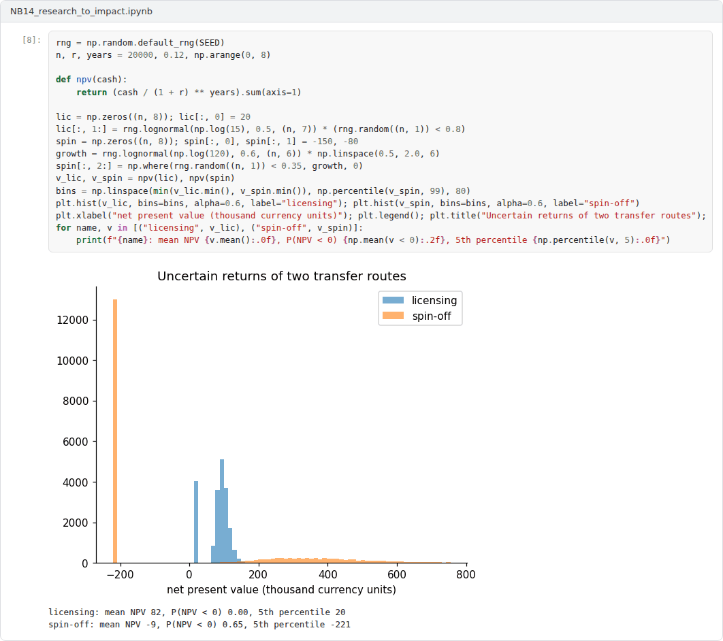
Task: Select the [8]: cell execution prompt
Action: pos(32,40)
